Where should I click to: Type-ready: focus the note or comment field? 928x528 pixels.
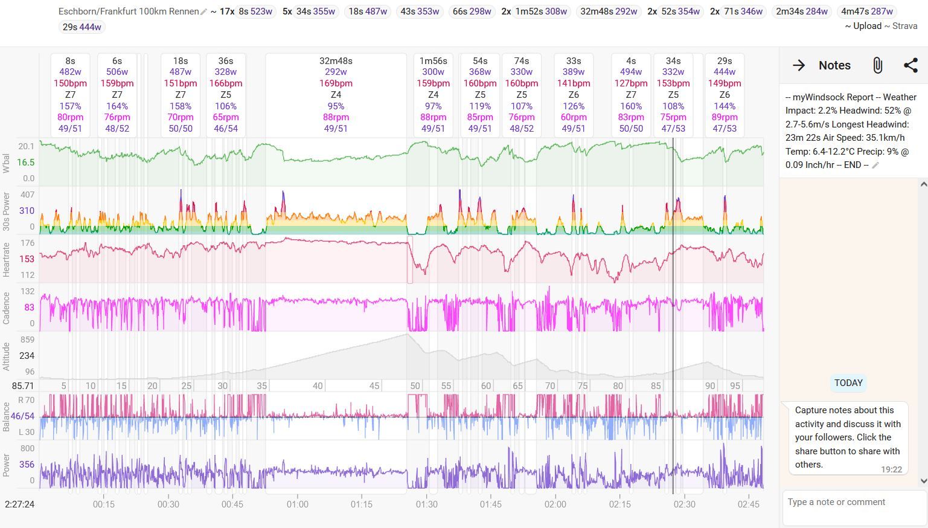pyautogui.click(x=855, y=508)
